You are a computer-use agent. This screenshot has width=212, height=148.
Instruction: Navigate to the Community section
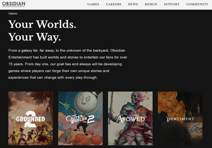pos(197,4)
